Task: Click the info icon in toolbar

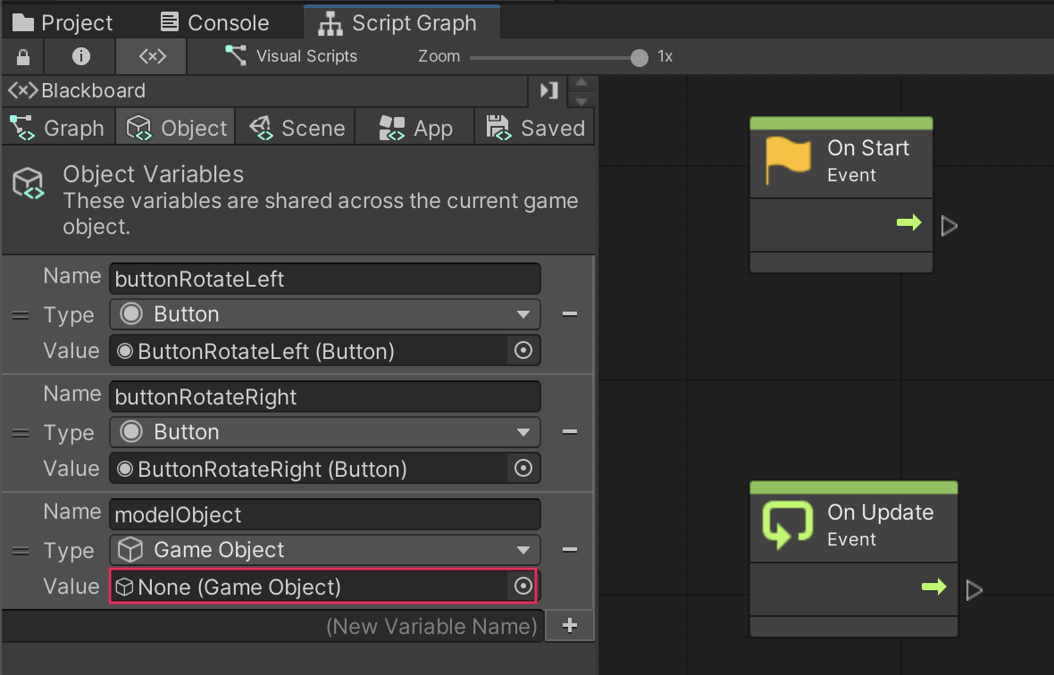Action: pos(81,56)
